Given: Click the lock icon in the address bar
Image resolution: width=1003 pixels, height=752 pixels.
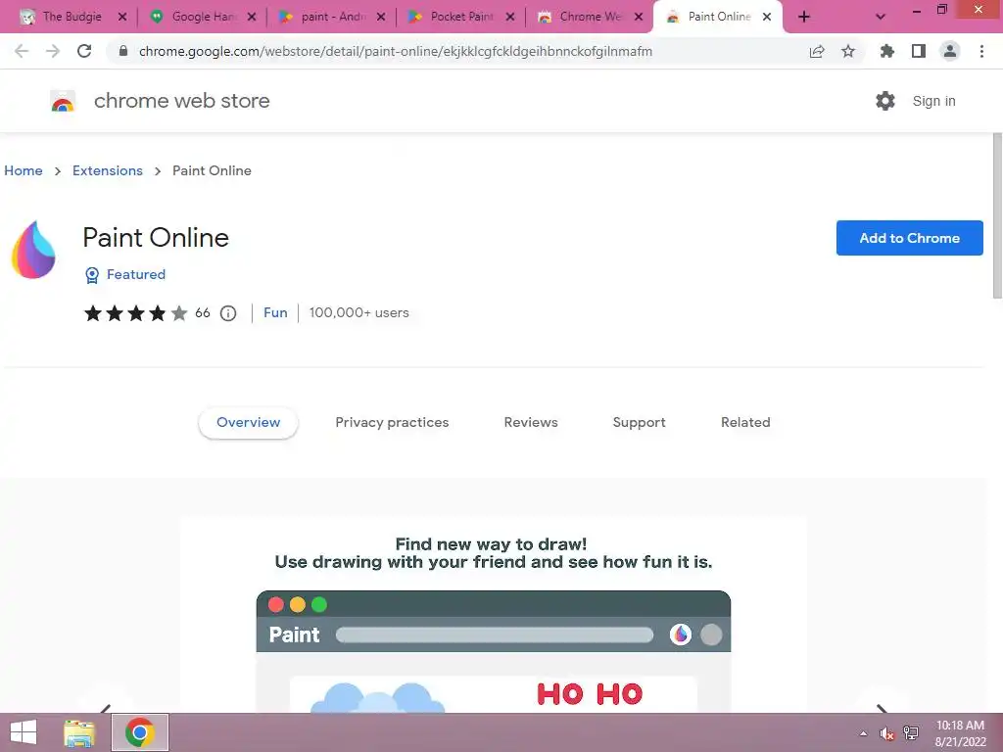Looking at the screenshot, I should pyautogui.click(x=123, y=51).
